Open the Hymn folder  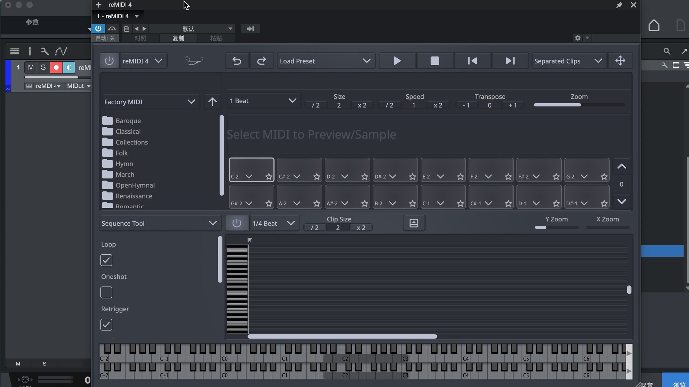point(118,164)
